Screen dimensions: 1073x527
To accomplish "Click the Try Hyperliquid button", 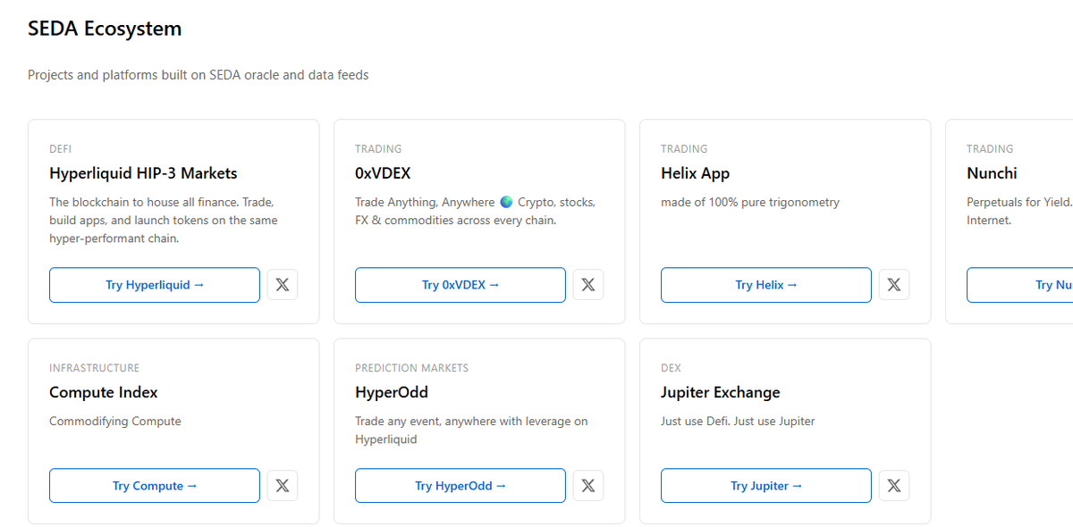I will click(x=155, y=285).
